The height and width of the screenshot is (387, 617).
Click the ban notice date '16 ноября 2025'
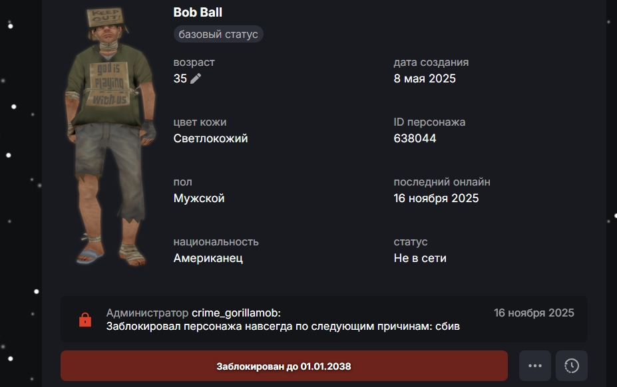click(534, 313)
